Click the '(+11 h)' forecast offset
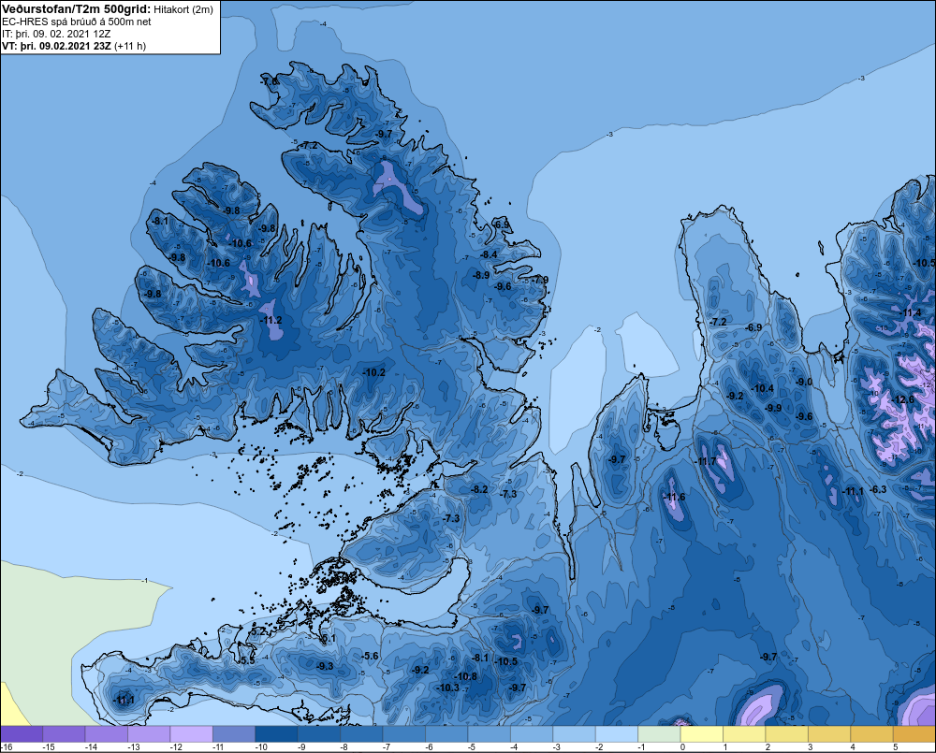The height and width of the screenshot is (753, 936). coord(129,46)
